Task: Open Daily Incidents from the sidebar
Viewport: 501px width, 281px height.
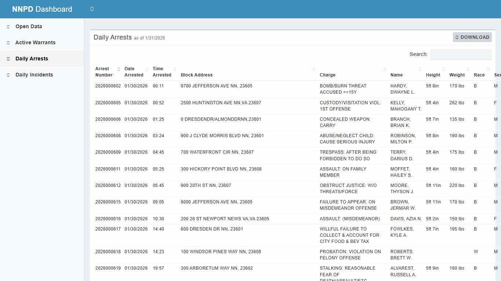Action: click(x=34, y=75)
